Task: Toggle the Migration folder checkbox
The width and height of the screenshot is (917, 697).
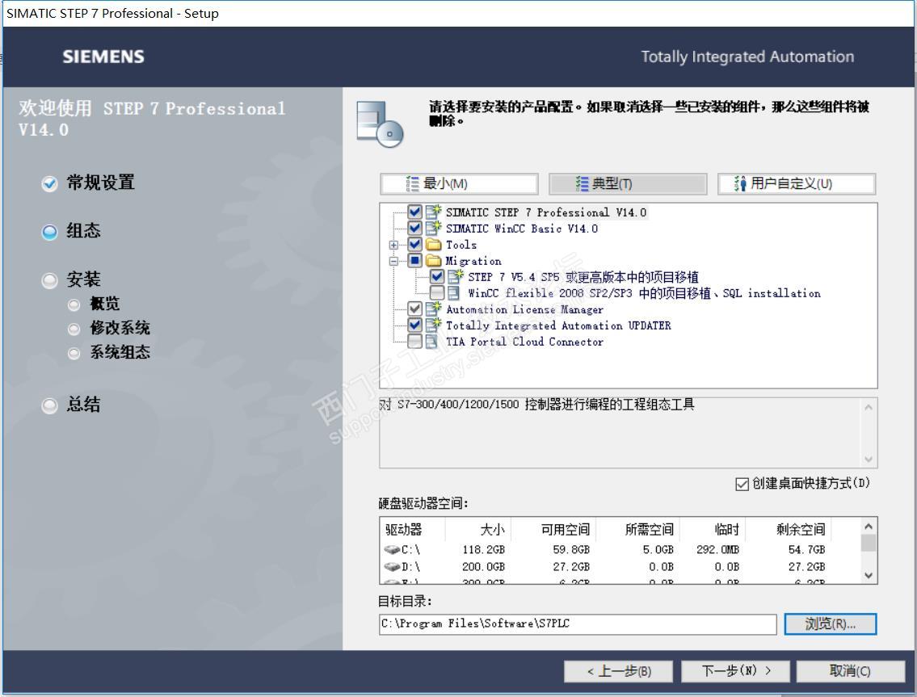Action: tap(414, 260)
